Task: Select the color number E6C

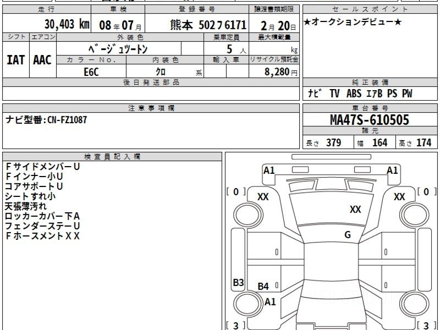Action: click(91, 72)
